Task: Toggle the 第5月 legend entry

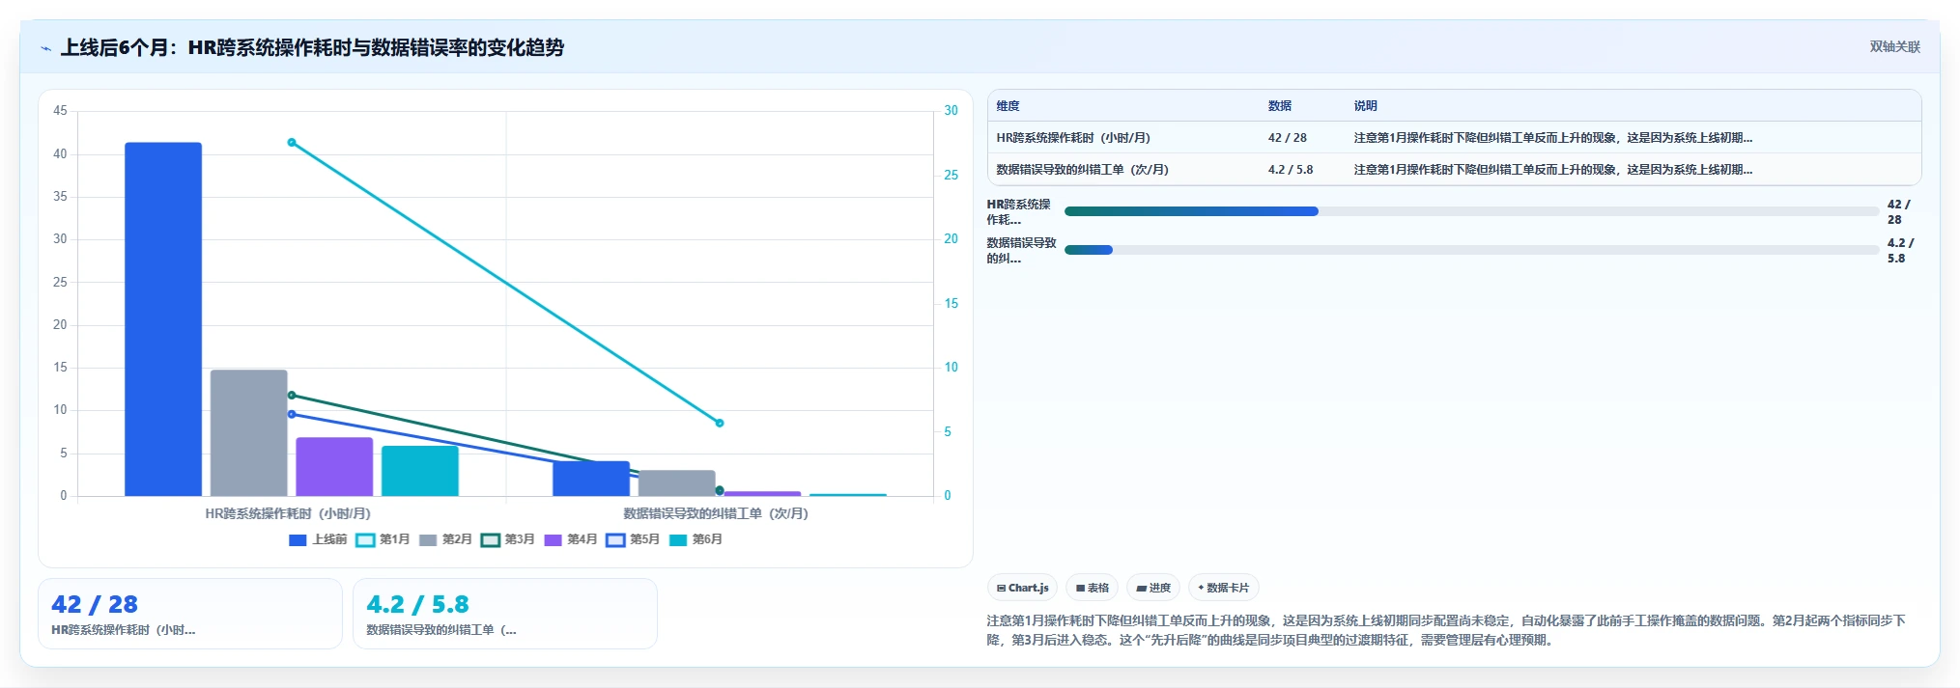Action: coord(634,540)
